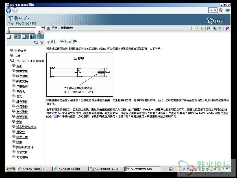Print the current help topic
The image size is (237, 178).
tap(227, 10)
